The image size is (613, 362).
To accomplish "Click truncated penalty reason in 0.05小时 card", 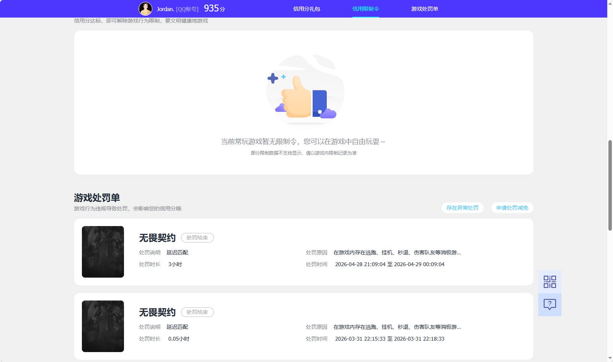I will [397, 327].
